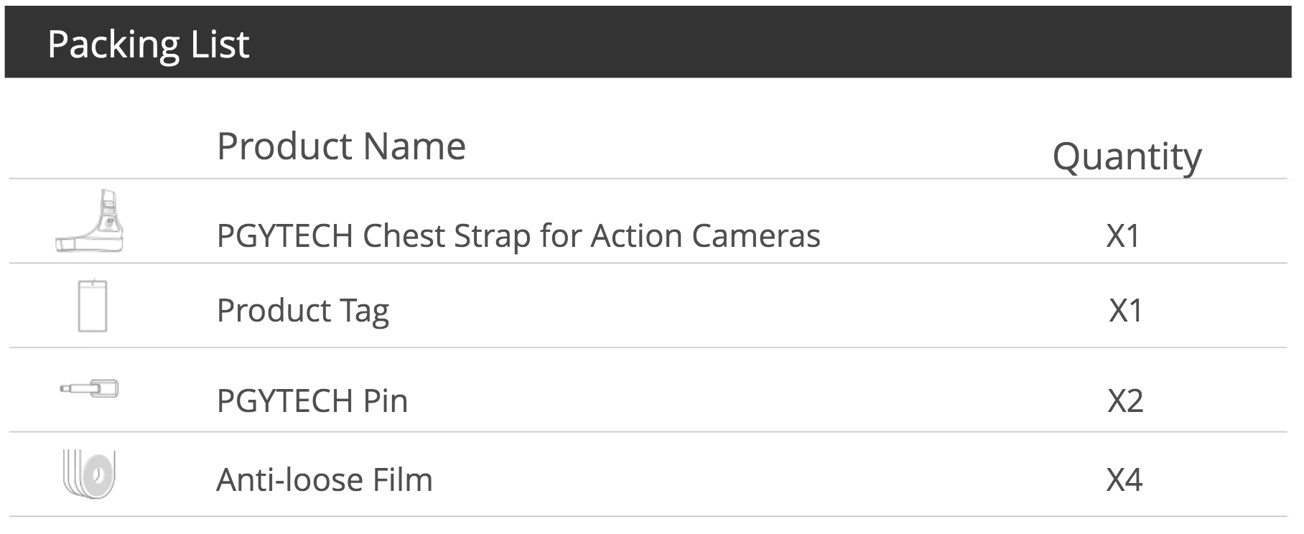Click the X1 quantity for Product Tag

pyautogui.click(x=1126, y=311)
